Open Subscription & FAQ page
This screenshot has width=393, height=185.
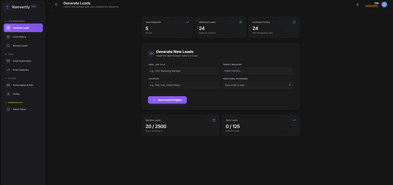[x=23, y=85]
